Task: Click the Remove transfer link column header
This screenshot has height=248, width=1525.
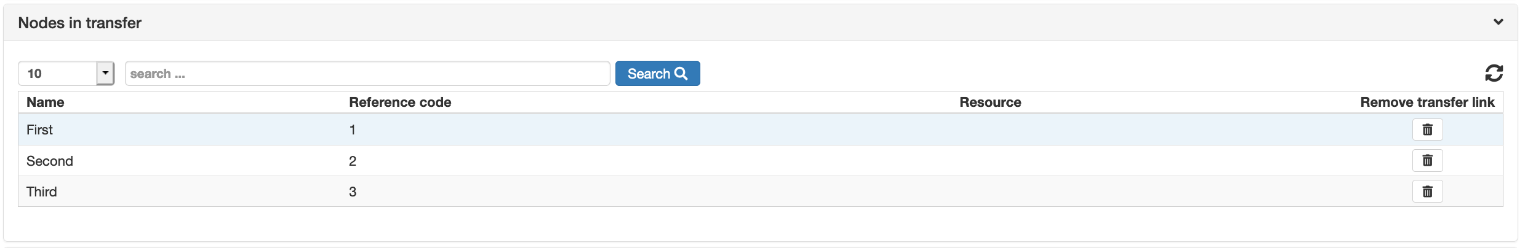Action: (1427, 102)
